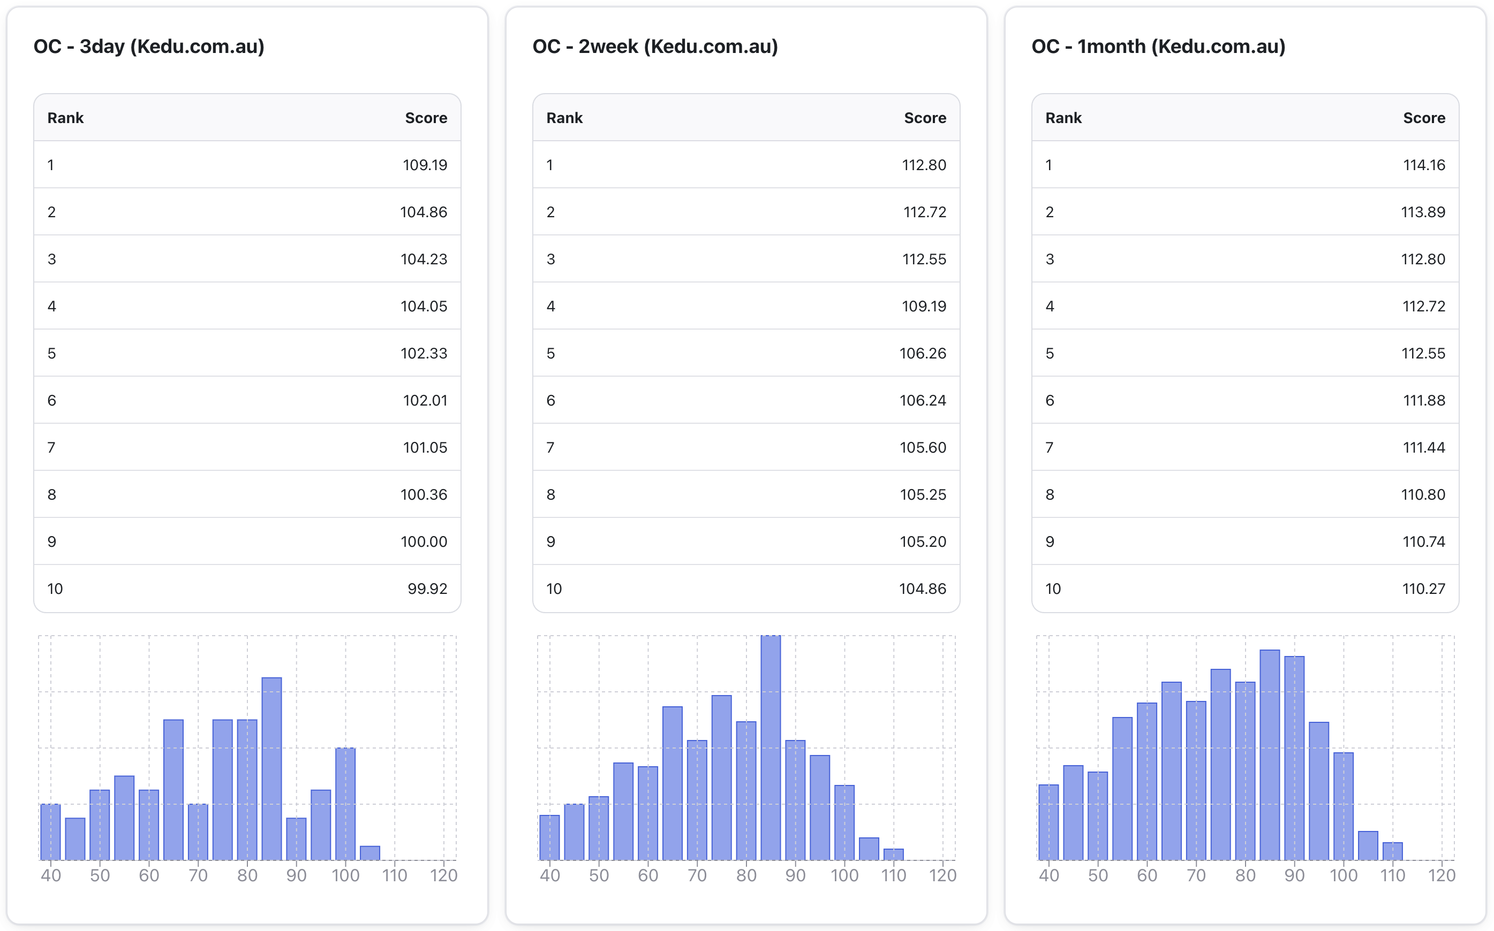Click the 109.19 score row in 3day table
The height and width of the screenshot is (931, 1494).
(425, 165)
